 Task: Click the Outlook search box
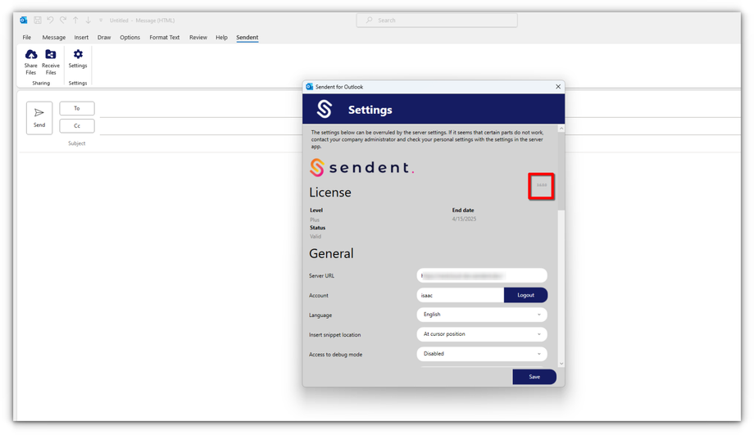point(437,20)
